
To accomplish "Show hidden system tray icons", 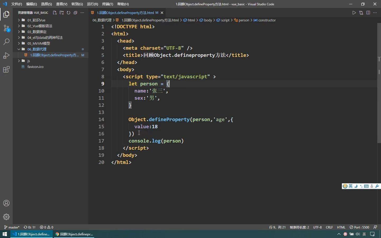I will pos(339,234).
